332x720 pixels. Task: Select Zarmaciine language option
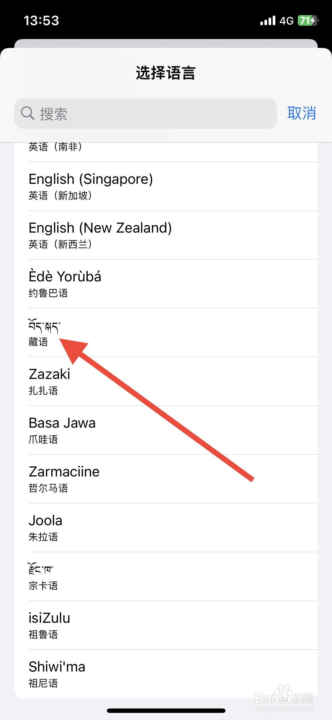[x=165, y=479]
